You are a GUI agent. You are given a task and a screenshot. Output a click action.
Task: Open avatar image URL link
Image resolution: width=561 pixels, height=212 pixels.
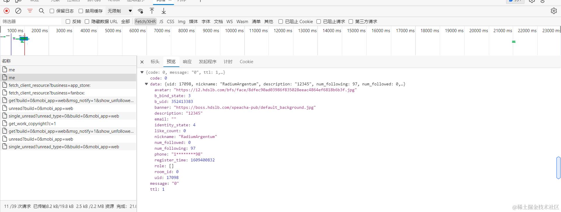coord(265,90)
